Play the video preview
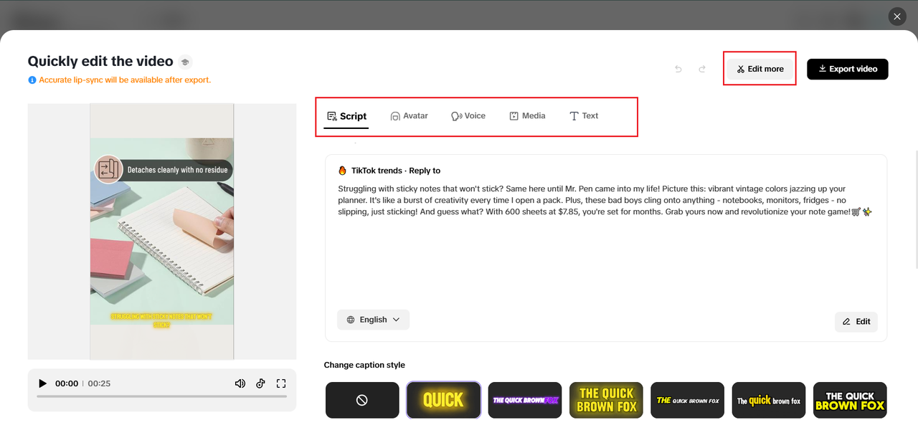This screenshot has width=918, height=425. (x=42, y=383)
